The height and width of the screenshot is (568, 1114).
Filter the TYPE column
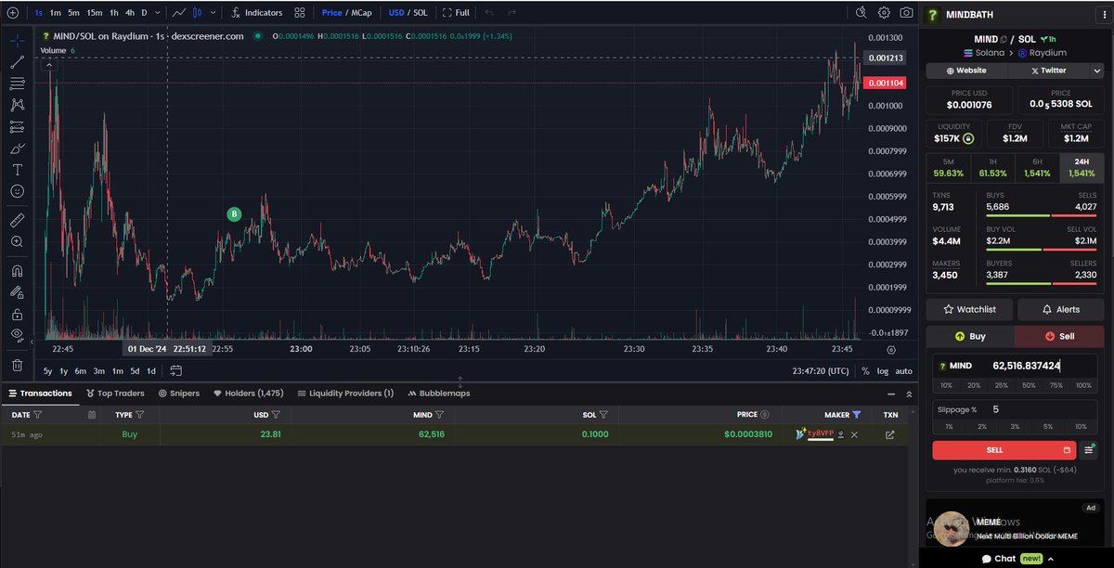140,415
